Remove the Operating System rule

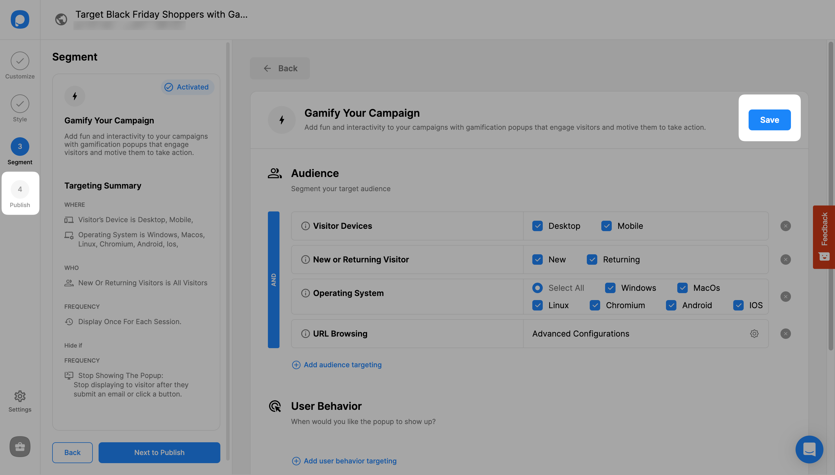point(785,297)
